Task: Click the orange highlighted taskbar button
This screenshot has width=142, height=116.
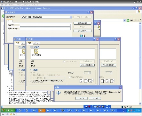Action: (x=42, y=110)
